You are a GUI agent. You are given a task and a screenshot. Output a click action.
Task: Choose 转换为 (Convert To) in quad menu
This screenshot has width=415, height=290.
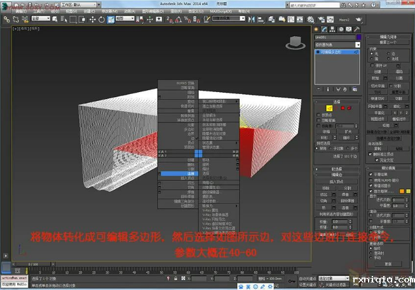point(219,206)
